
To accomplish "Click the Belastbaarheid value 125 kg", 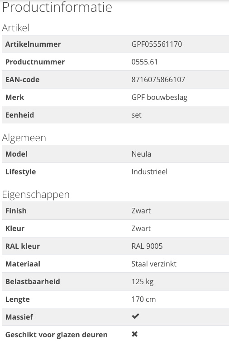I will click(x=143, y=282).
